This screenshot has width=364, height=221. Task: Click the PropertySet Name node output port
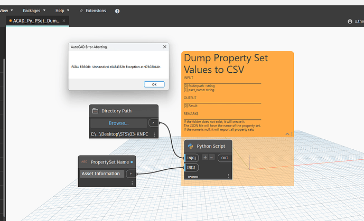pos(131,174)
